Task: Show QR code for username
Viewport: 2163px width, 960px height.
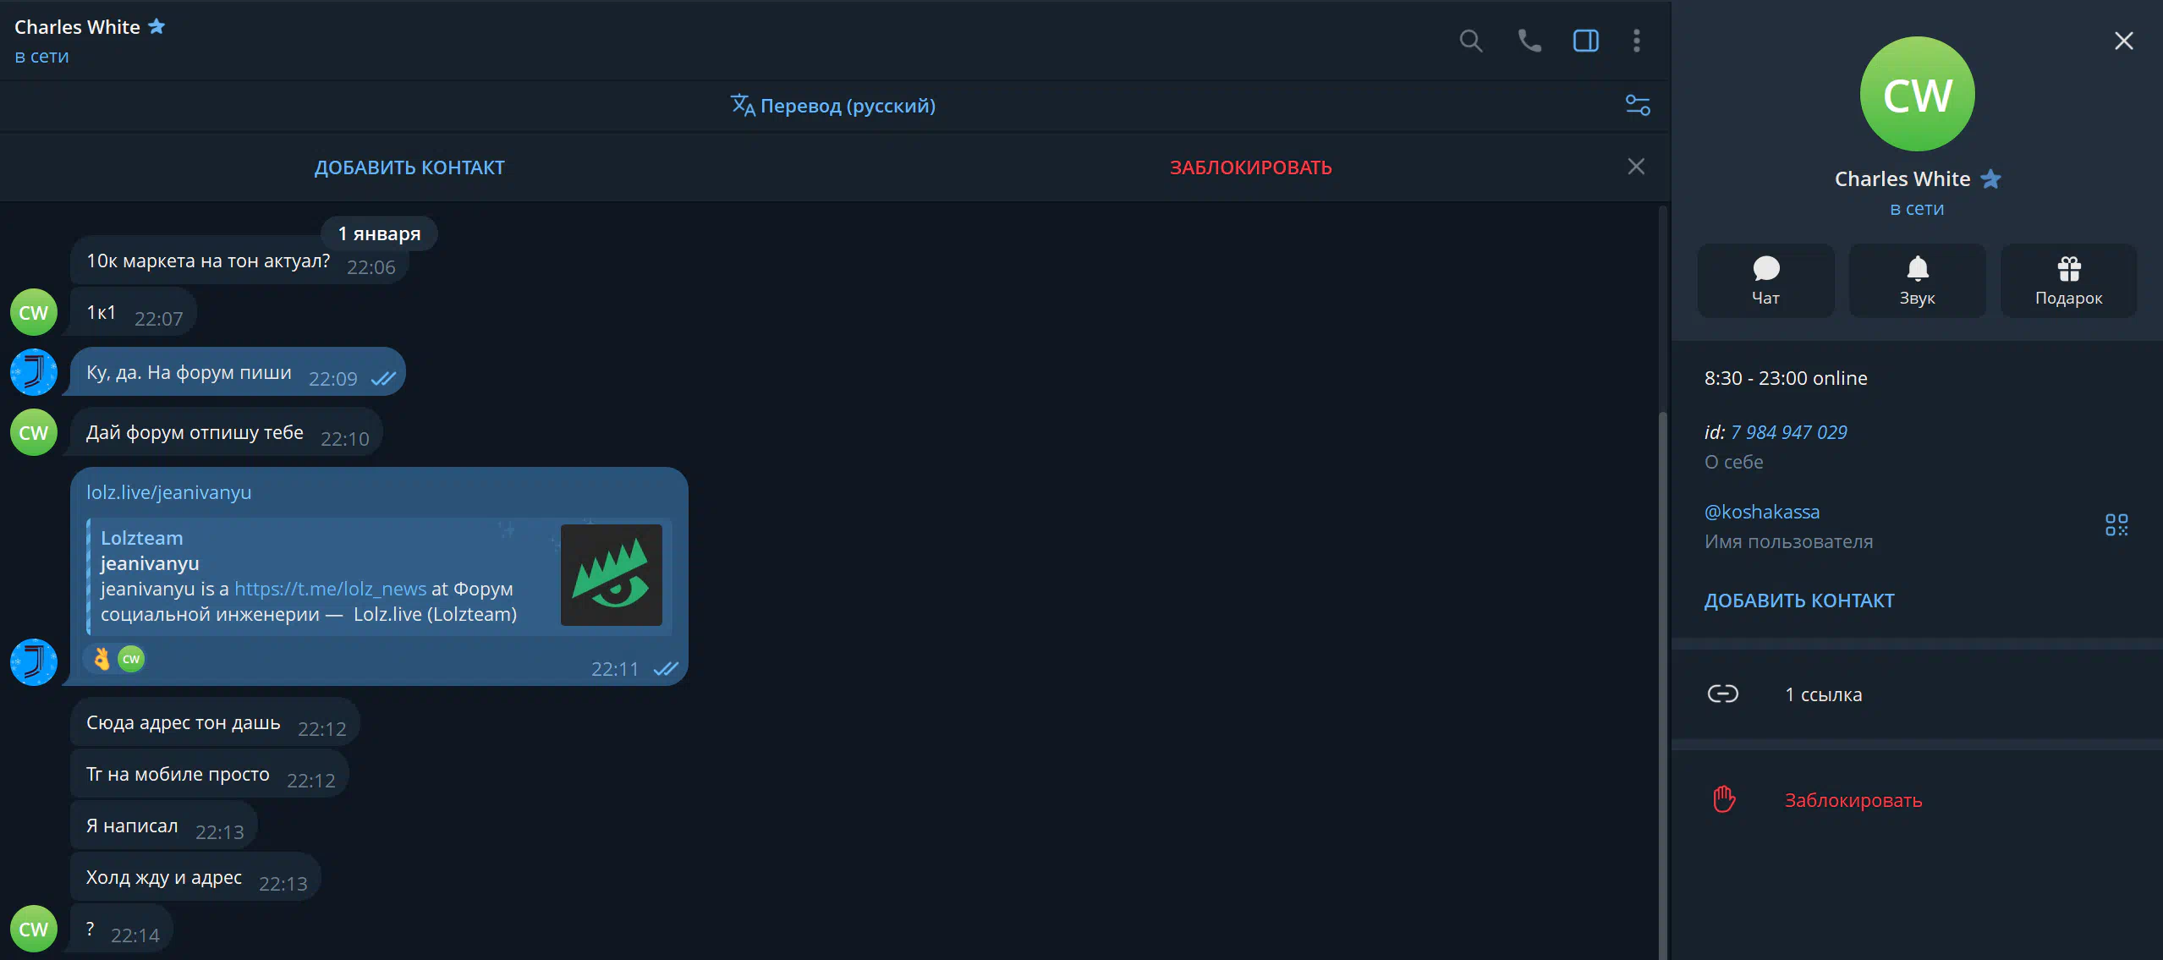Action: click(2116, 524)
